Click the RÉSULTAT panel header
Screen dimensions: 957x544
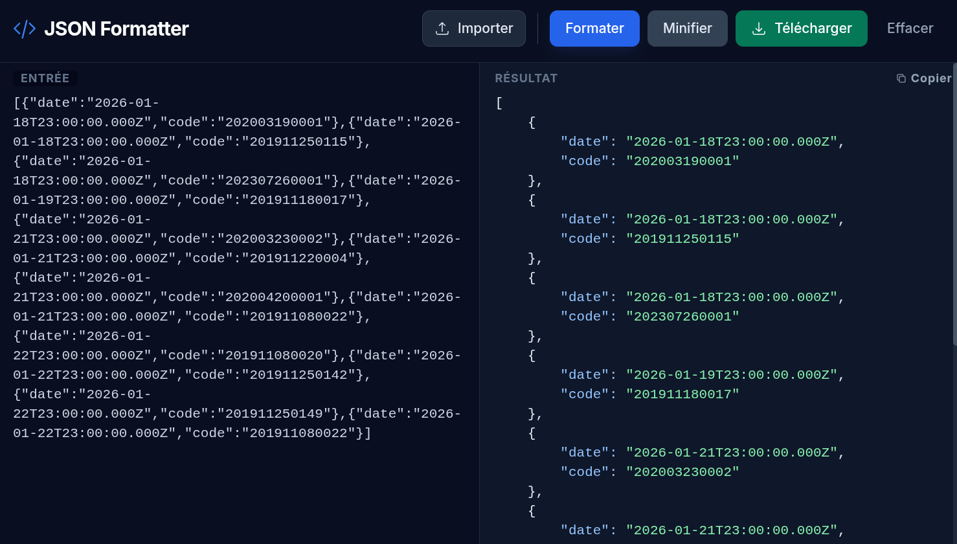pyautogui.click(x=526, y=78)
